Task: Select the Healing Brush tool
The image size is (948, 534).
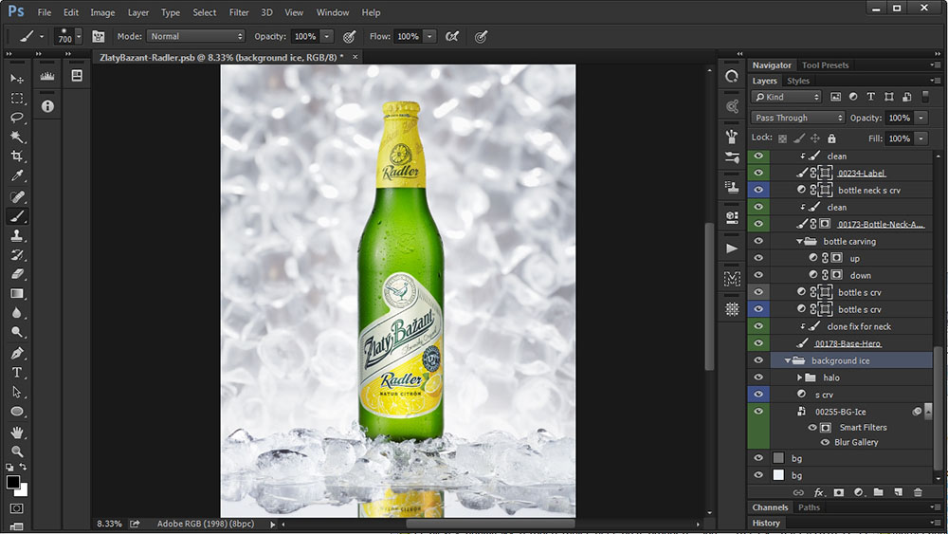Action: [x=17, y=196]
